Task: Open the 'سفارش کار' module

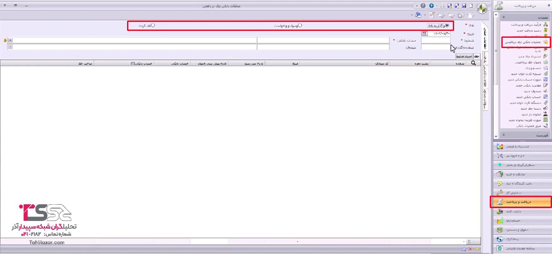Action: tap(522, 193)
